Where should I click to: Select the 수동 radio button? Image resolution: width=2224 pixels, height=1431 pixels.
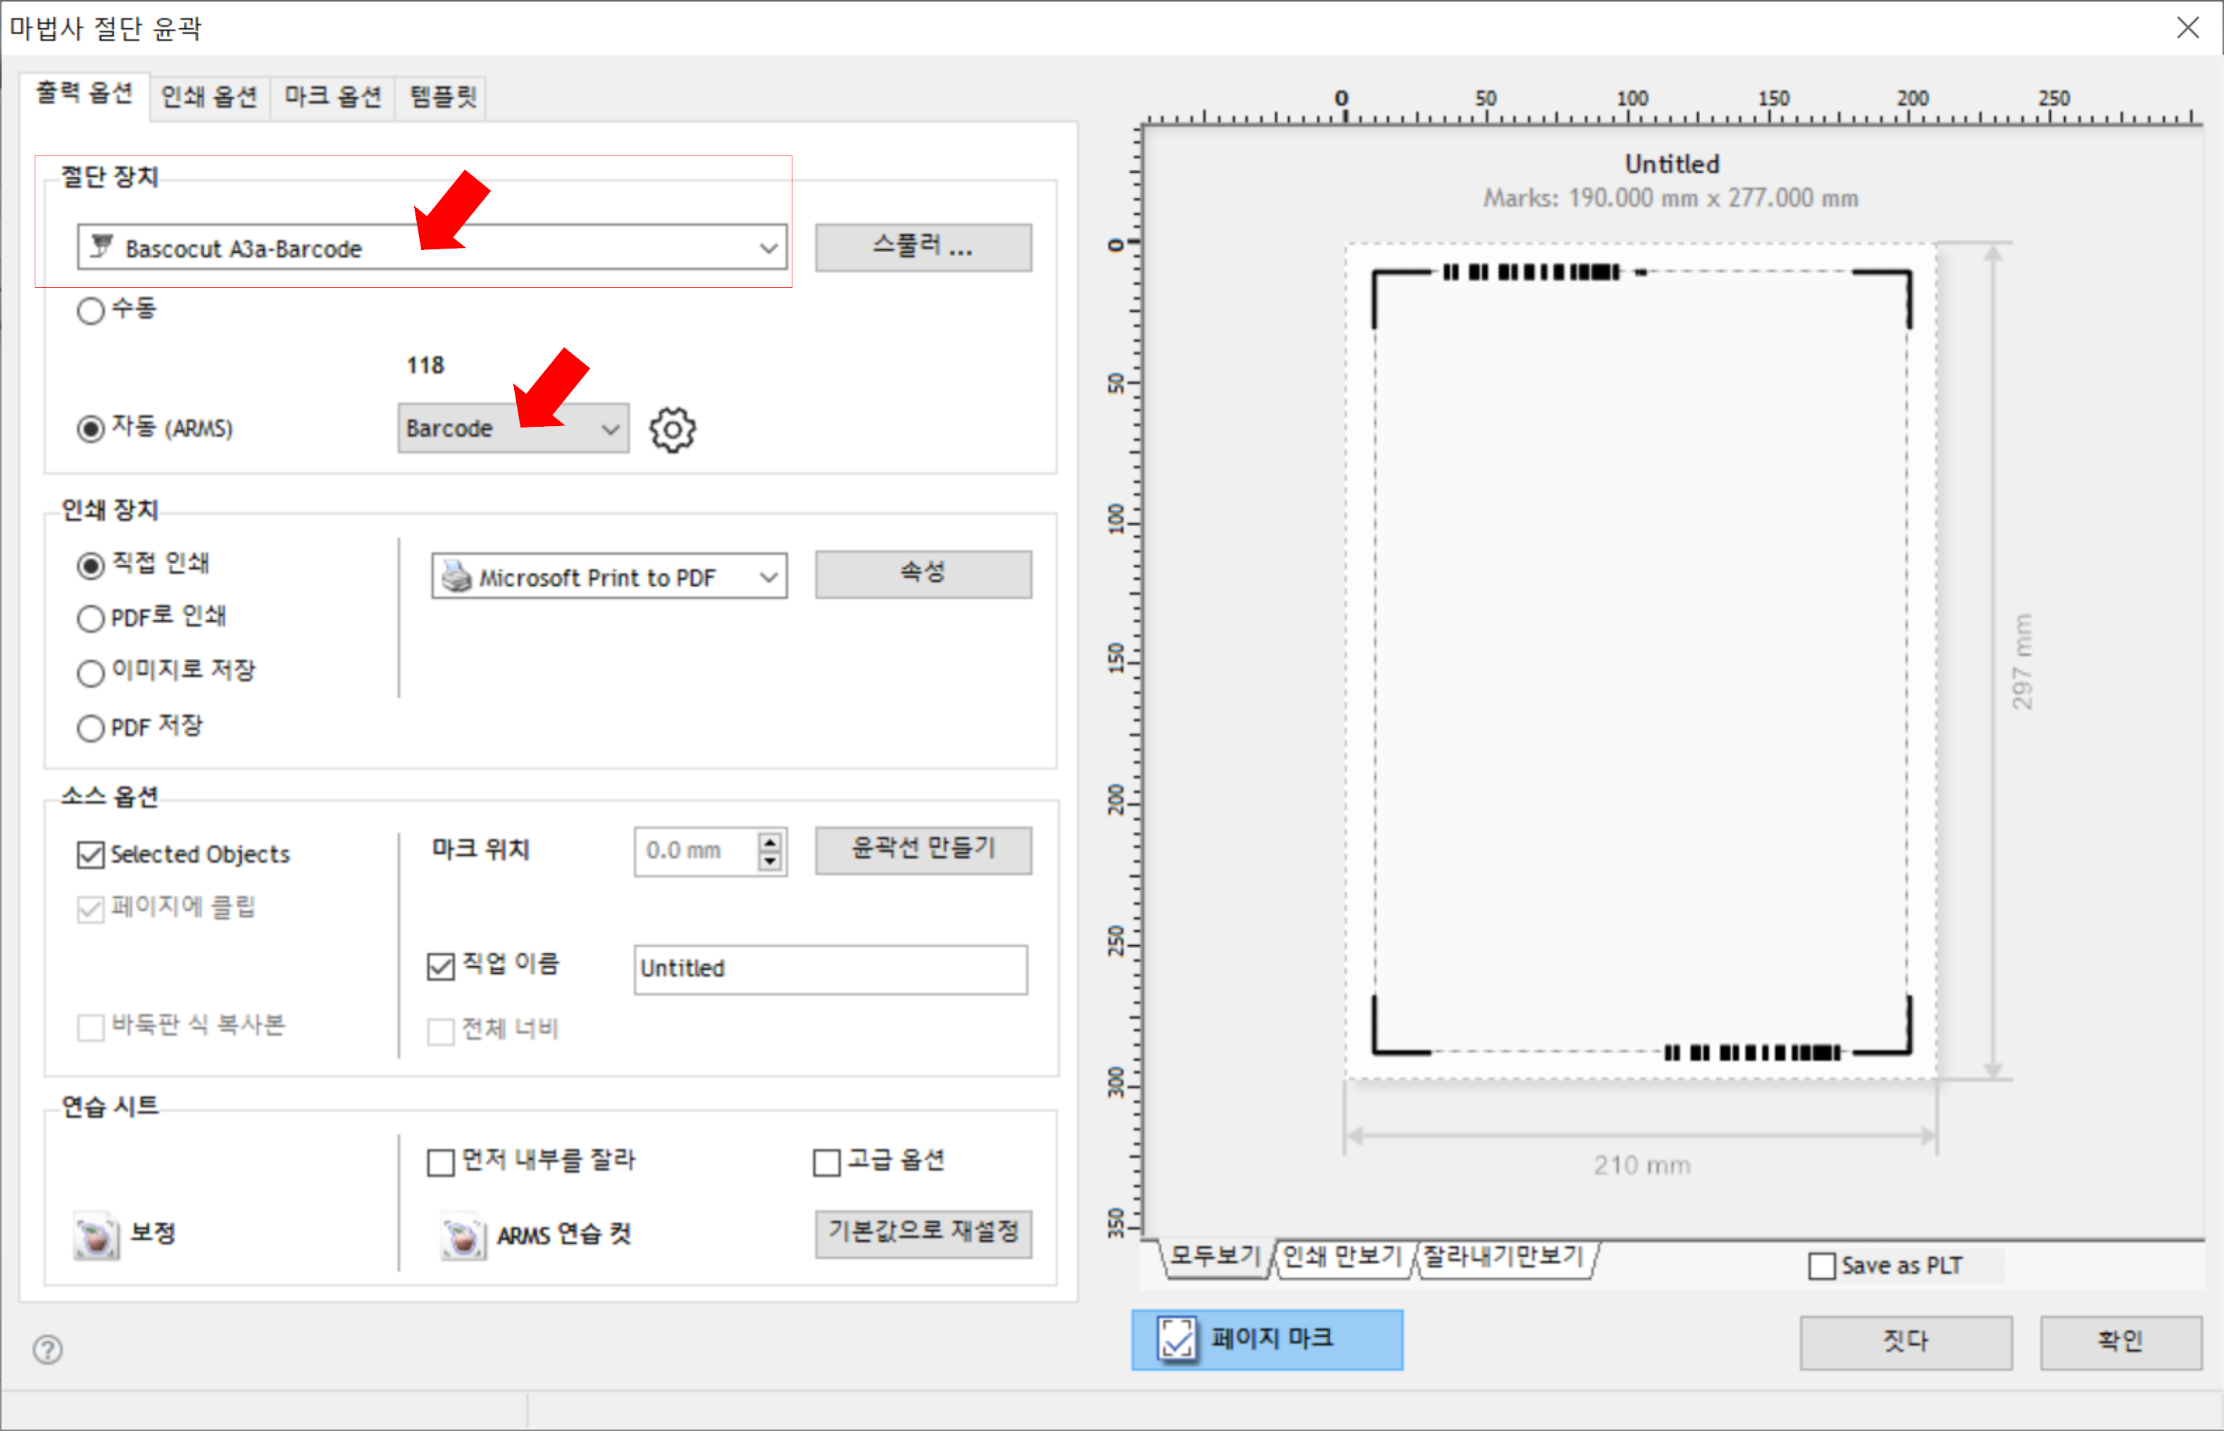pos(91,309)
